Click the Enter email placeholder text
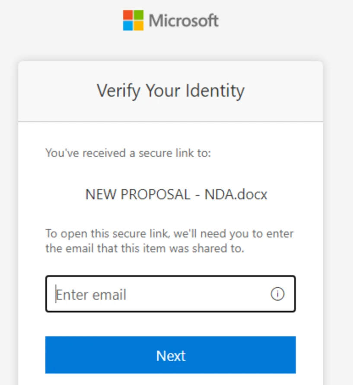 click(90, 294)
